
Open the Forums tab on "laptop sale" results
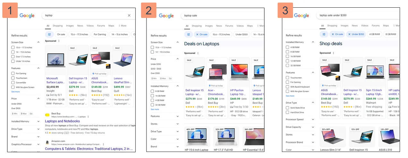(x=229, y=26)
